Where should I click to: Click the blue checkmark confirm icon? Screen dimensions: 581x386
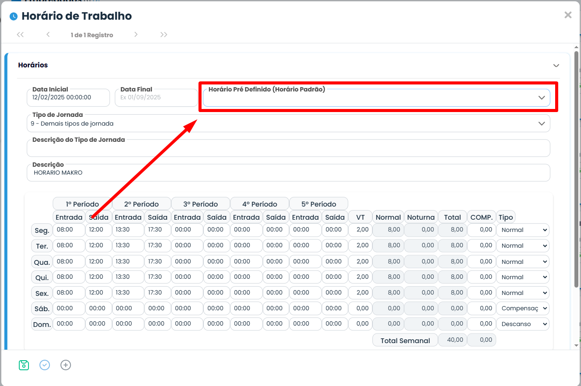tap(45, 365)
